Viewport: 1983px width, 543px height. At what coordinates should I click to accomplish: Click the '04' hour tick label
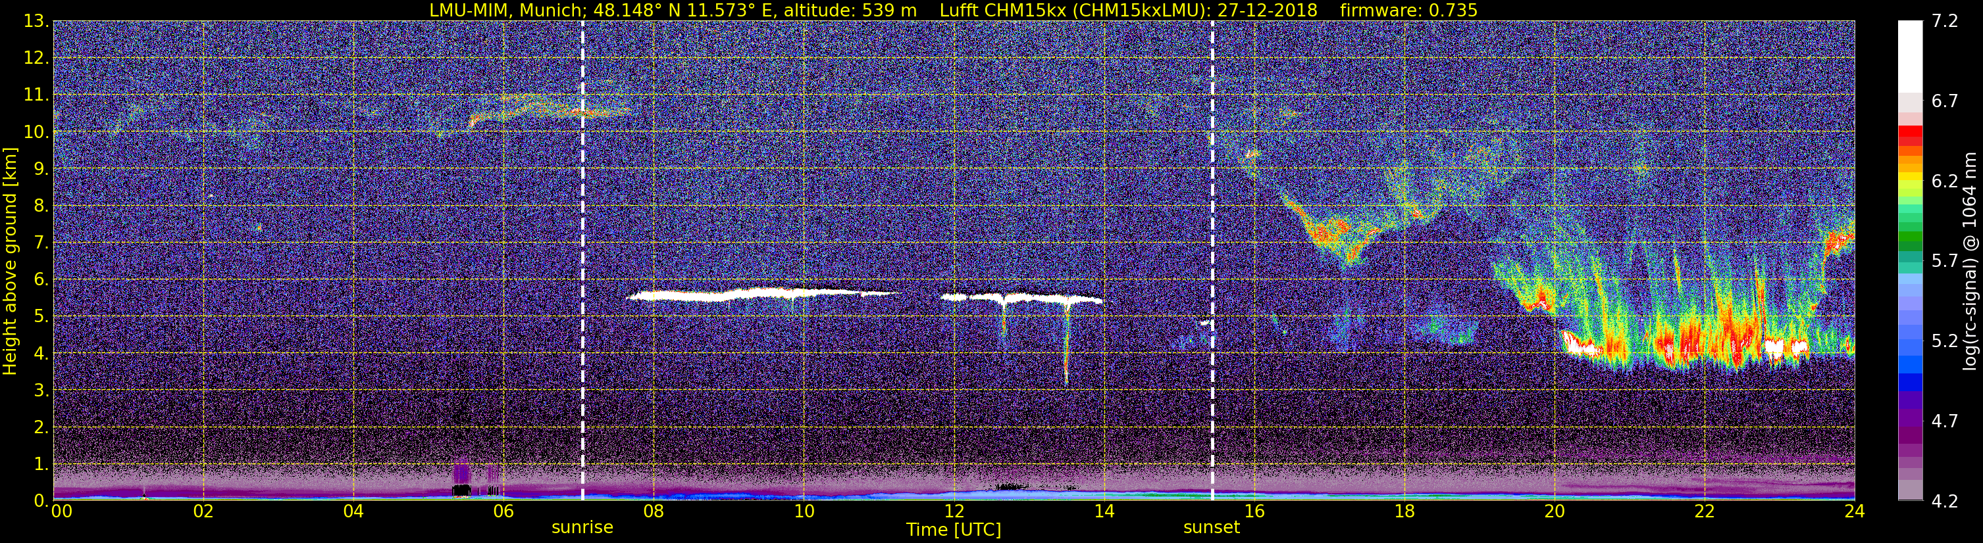click(x=353, y=511)
